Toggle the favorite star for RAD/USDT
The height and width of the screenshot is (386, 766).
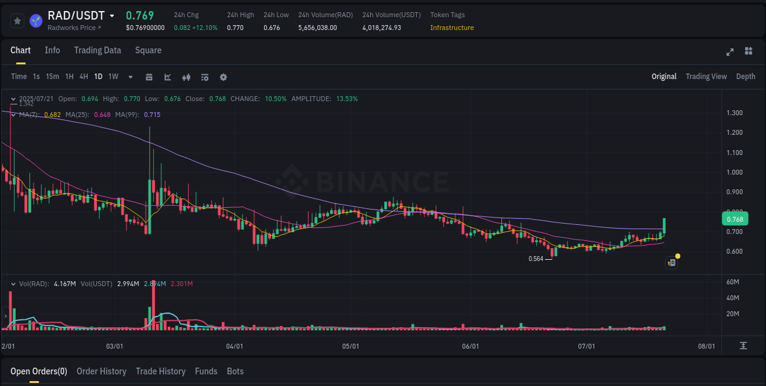(x=17, y=20)
